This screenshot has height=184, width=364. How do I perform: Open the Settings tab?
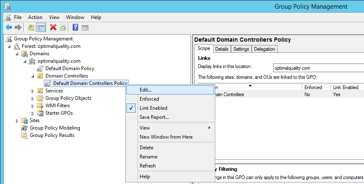241,49
